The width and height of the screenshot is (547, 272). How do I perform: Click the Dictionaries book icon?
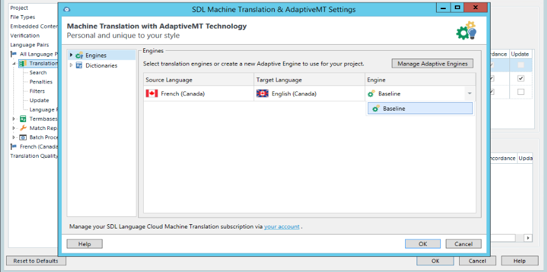(79, 65)
